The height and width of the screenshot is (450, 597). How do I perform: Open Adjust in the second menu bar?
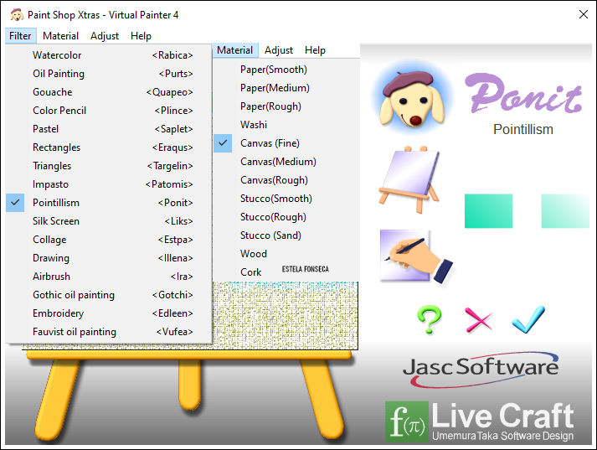[279, 50]
